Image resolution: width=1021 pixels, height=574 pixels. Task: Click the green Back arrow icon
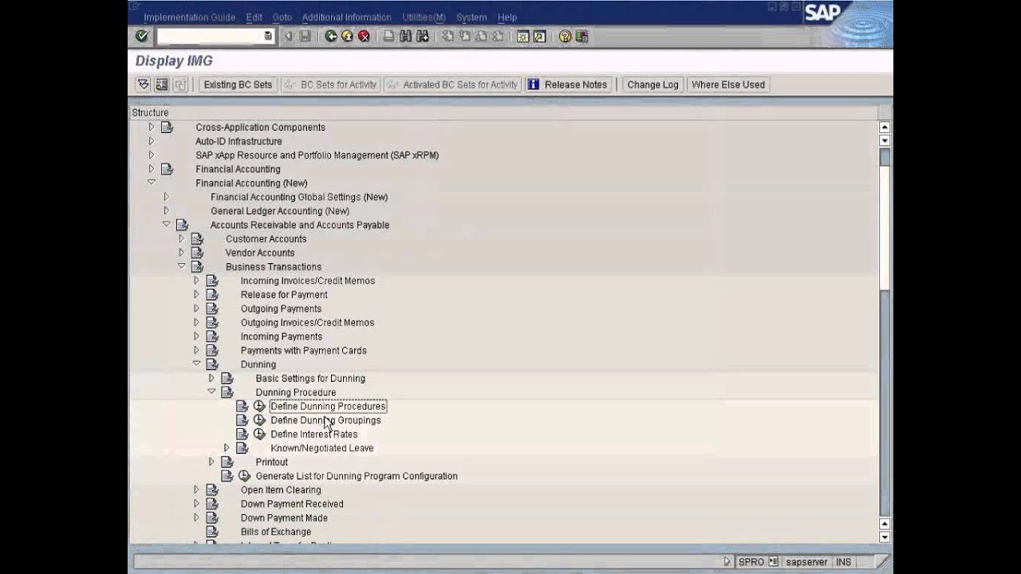331,36
